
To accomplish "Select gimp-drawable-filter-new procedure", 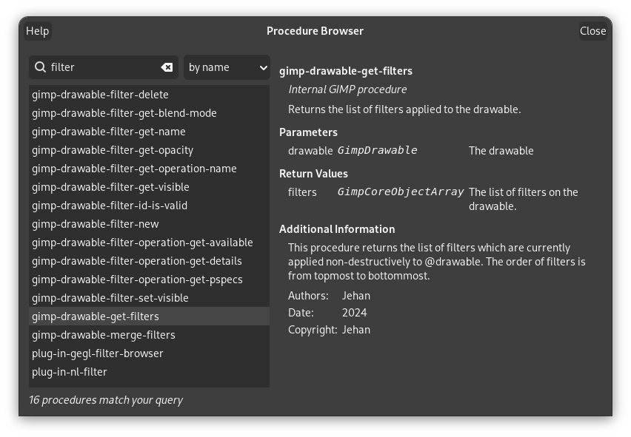I will tap(95, 224).
